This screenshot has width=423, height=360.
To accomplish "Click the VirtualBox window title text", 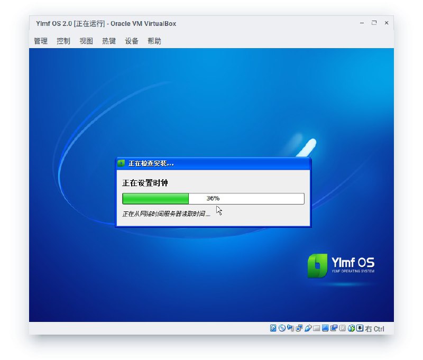I will point(106,24).
